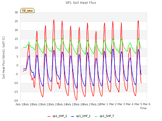
Task: Click the y-axis value -15
Action: click(x=16, y=92)
